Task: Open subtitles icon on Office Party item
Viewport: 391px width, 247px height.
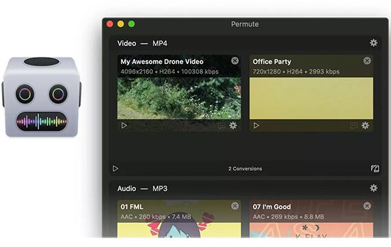Action: pyautogui.click(x=353, y=126)
